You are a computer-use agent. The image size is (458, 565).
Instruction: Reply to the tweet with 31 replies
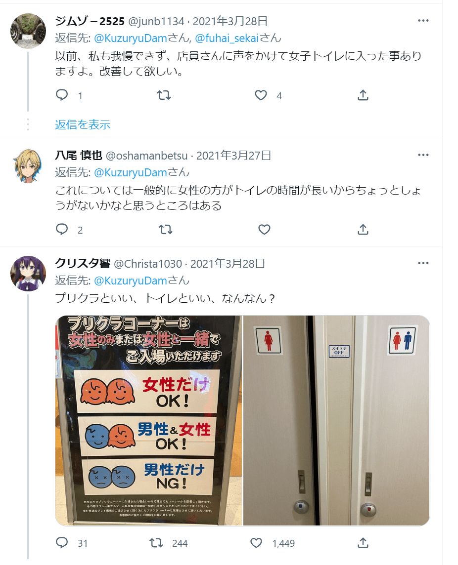point(62,543)
